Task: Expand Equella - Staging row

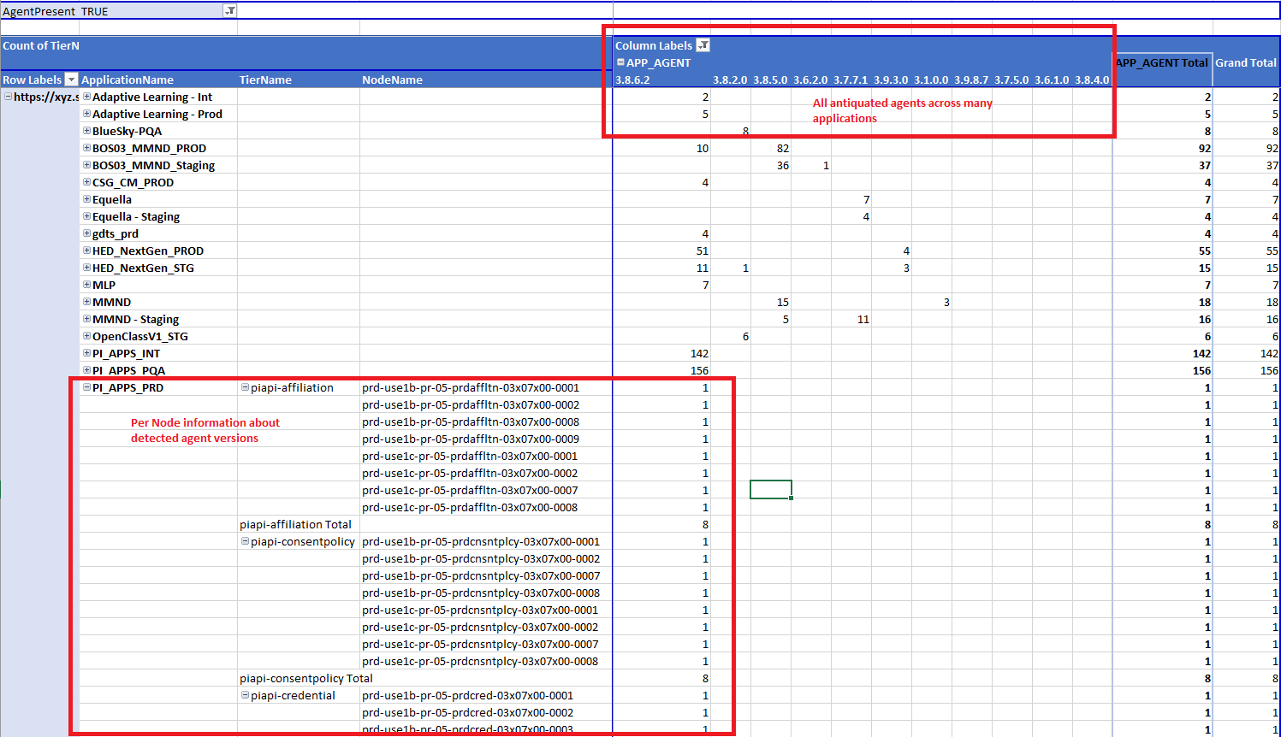Action: point(86,216)
